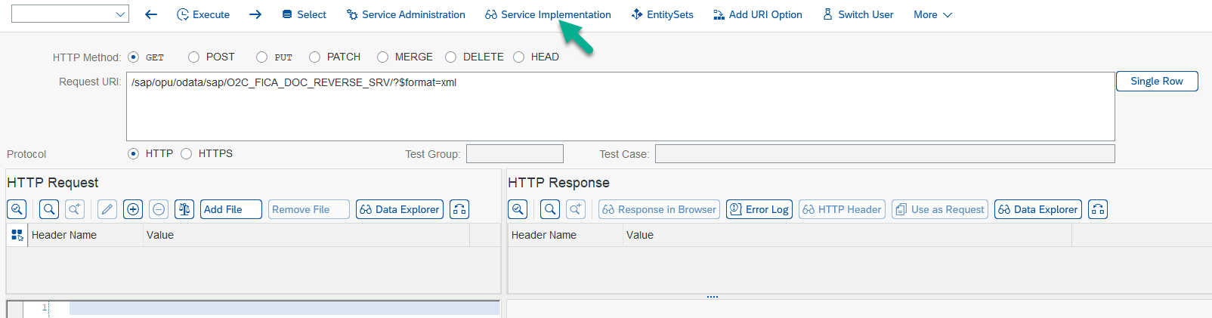The image size is (1212, 318).
Task: Click the Add File button
Action: tap(231, 209)
